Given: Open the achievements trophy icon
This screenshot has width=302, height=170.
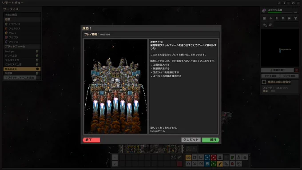Looking at the screenshot, I should [x=296, y=18].
